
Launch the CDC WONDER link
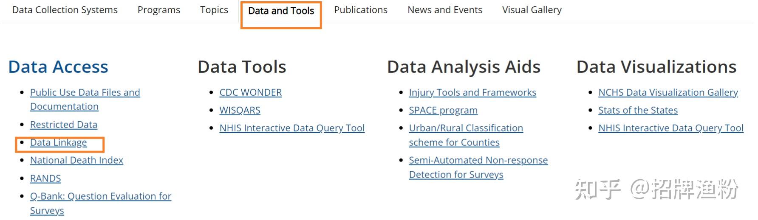[250, 92]
